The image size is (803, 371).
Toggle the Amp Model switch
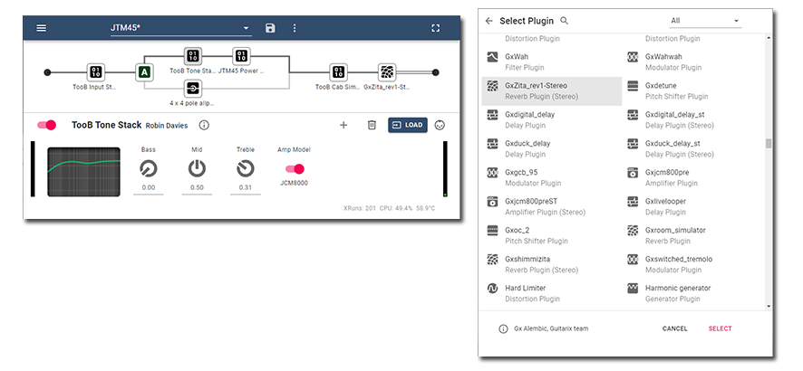[295, 169]
